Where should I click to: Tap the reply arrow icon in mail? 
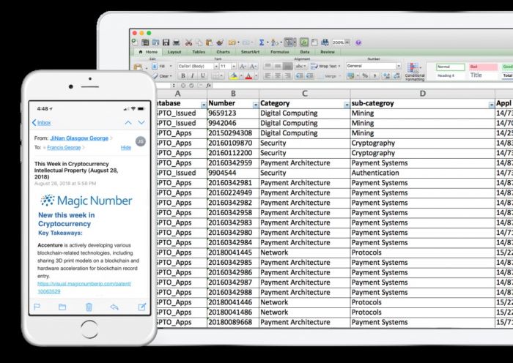[114, 307]
